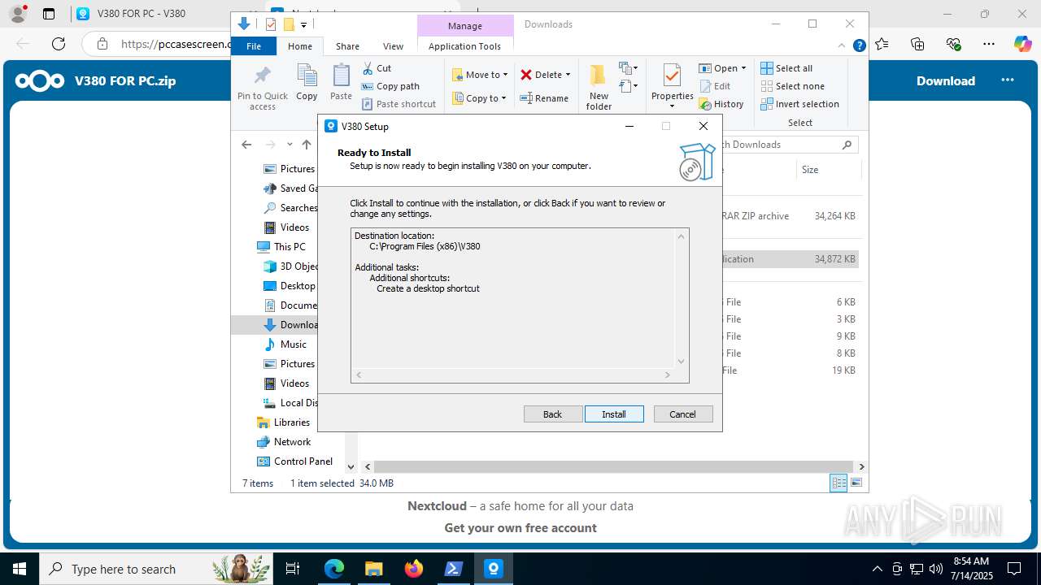Open the Delete dropdown in ribbon
The width and height of the screenshot is (1041, 585).
[546, 75]
